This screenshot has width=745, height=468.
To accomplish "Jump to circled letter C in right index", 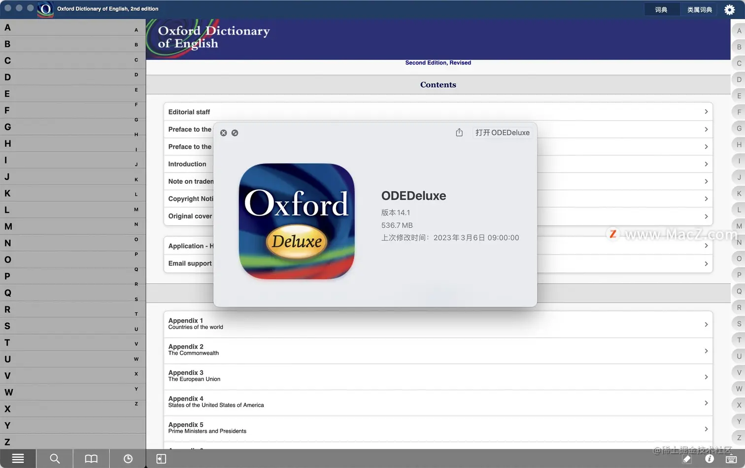I will pos(739,63).
